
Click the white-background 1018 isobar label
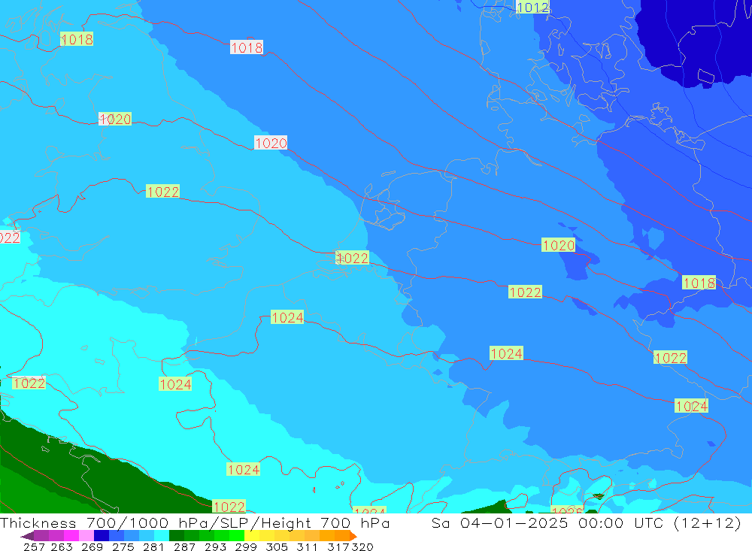pyautogui.click(x=247, y=47)
